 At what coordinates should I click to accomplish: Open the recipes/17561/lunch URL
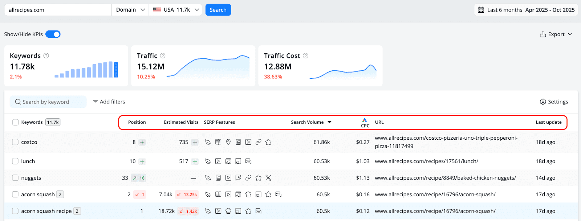426,161
